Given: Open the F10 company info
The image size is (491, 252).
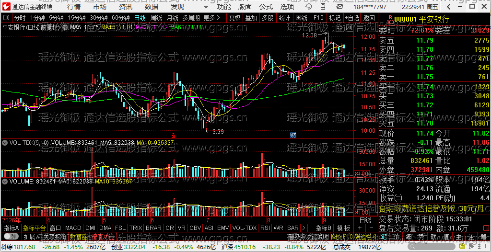Looking at the screenshot, I should pos(318,18).
